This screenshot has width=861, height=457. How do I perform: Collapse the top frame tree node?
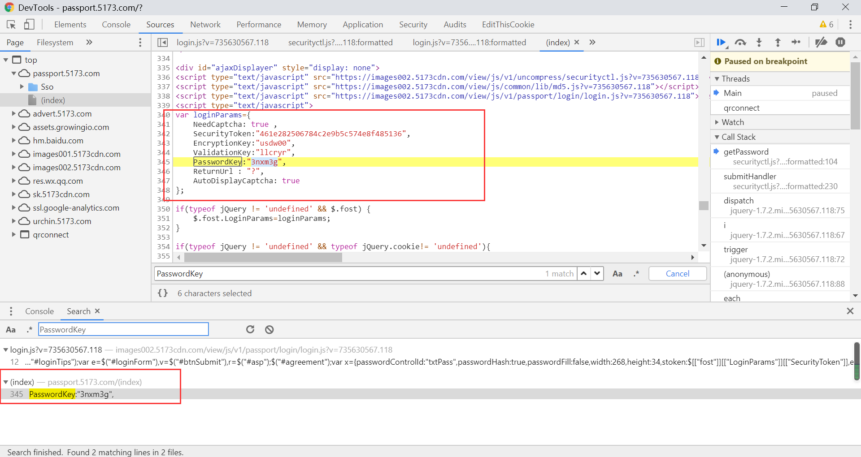click(6, 60)
